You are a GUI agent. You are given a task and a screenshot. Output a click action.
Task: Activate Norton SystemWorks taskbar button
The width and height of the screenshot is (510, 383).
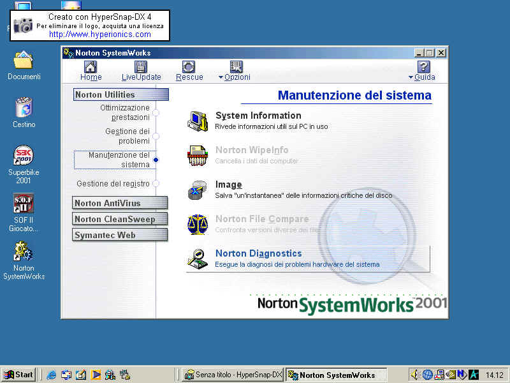(x=336, y=375)
